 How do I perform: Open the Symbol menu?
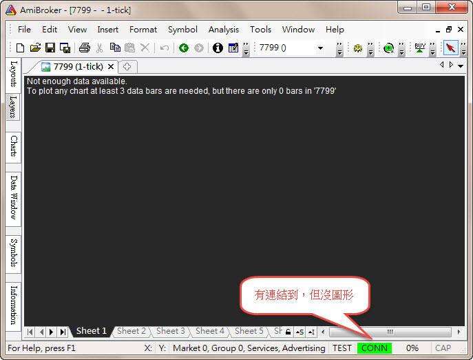click(x=182, y=30)
